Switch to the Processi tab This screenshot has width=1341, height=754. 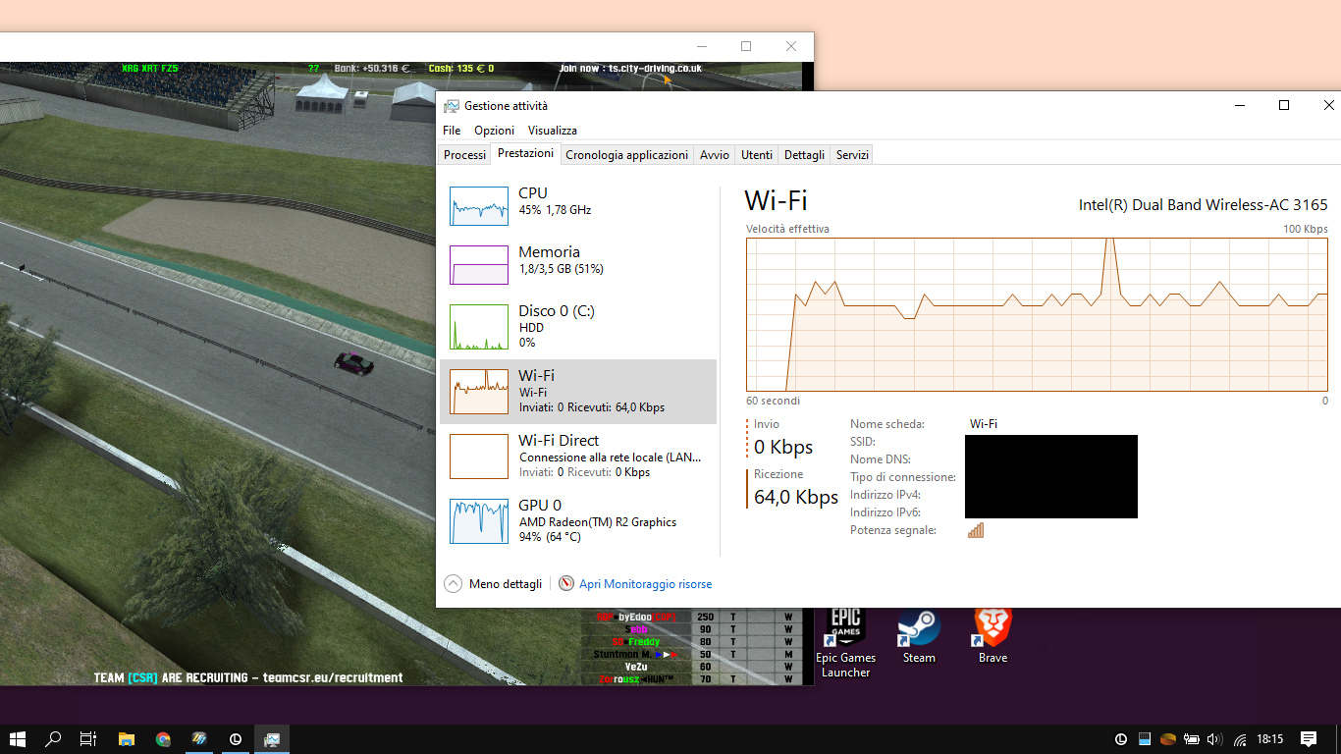click(464, 155)
